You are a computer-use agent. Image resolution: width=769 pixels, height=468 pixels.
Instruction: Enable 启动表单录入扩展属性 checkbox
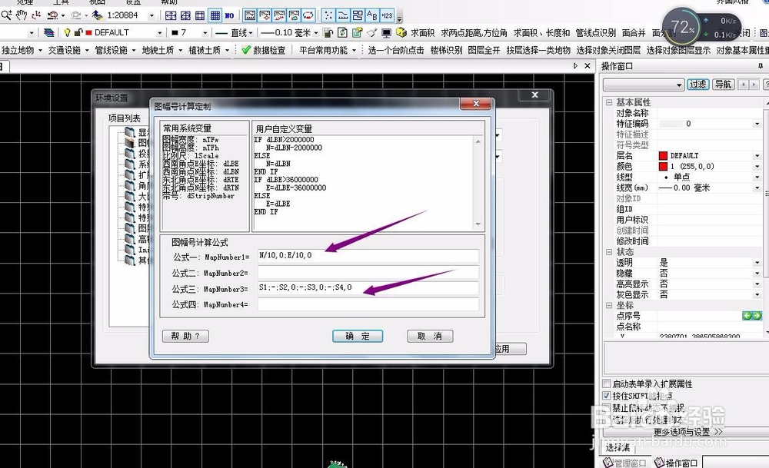click(607, 383)
